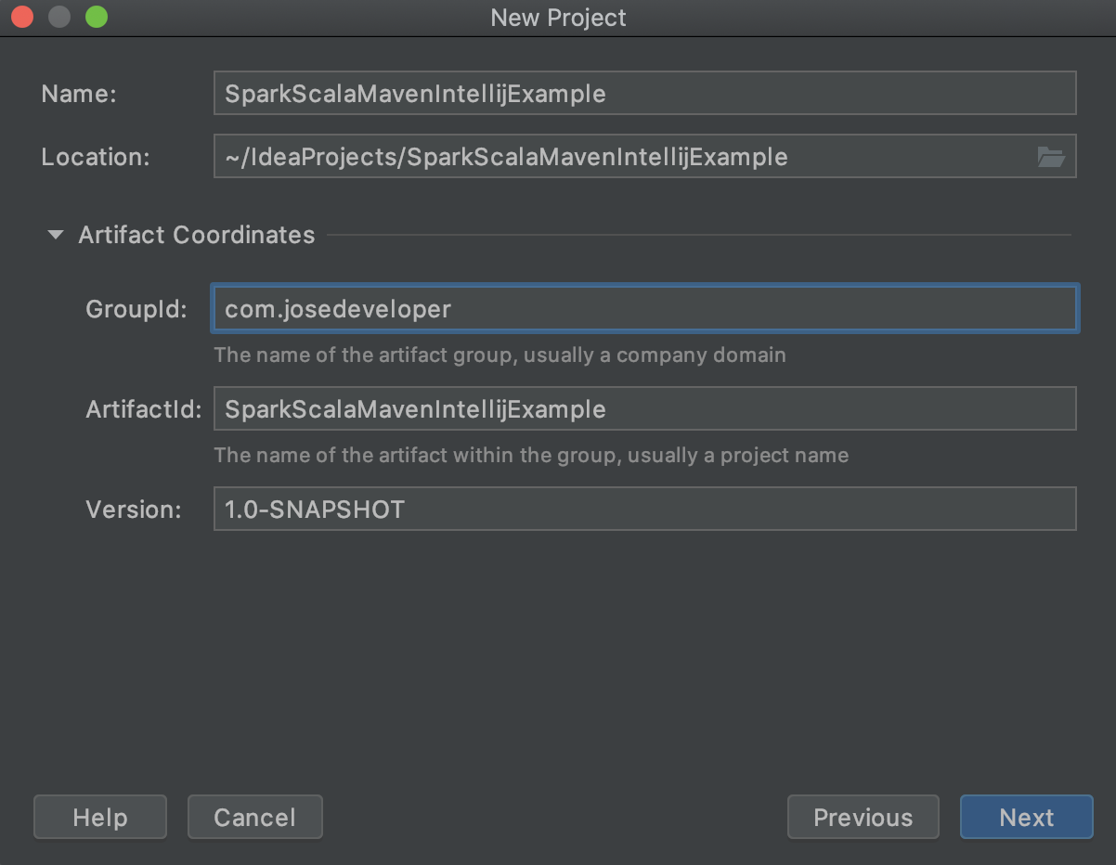Click the ArtifactId label
The height and width of the screenshot is (865, 1116).
pos(144,409)
